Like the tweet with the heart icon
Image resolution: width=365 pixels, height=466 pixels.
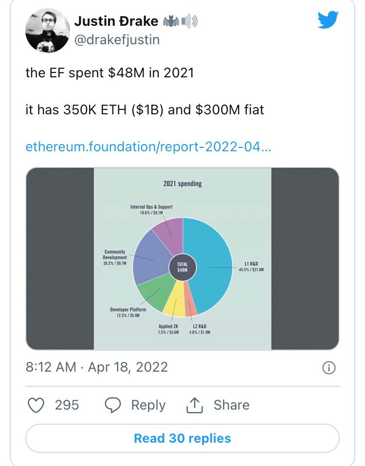(x=36, y=405)
